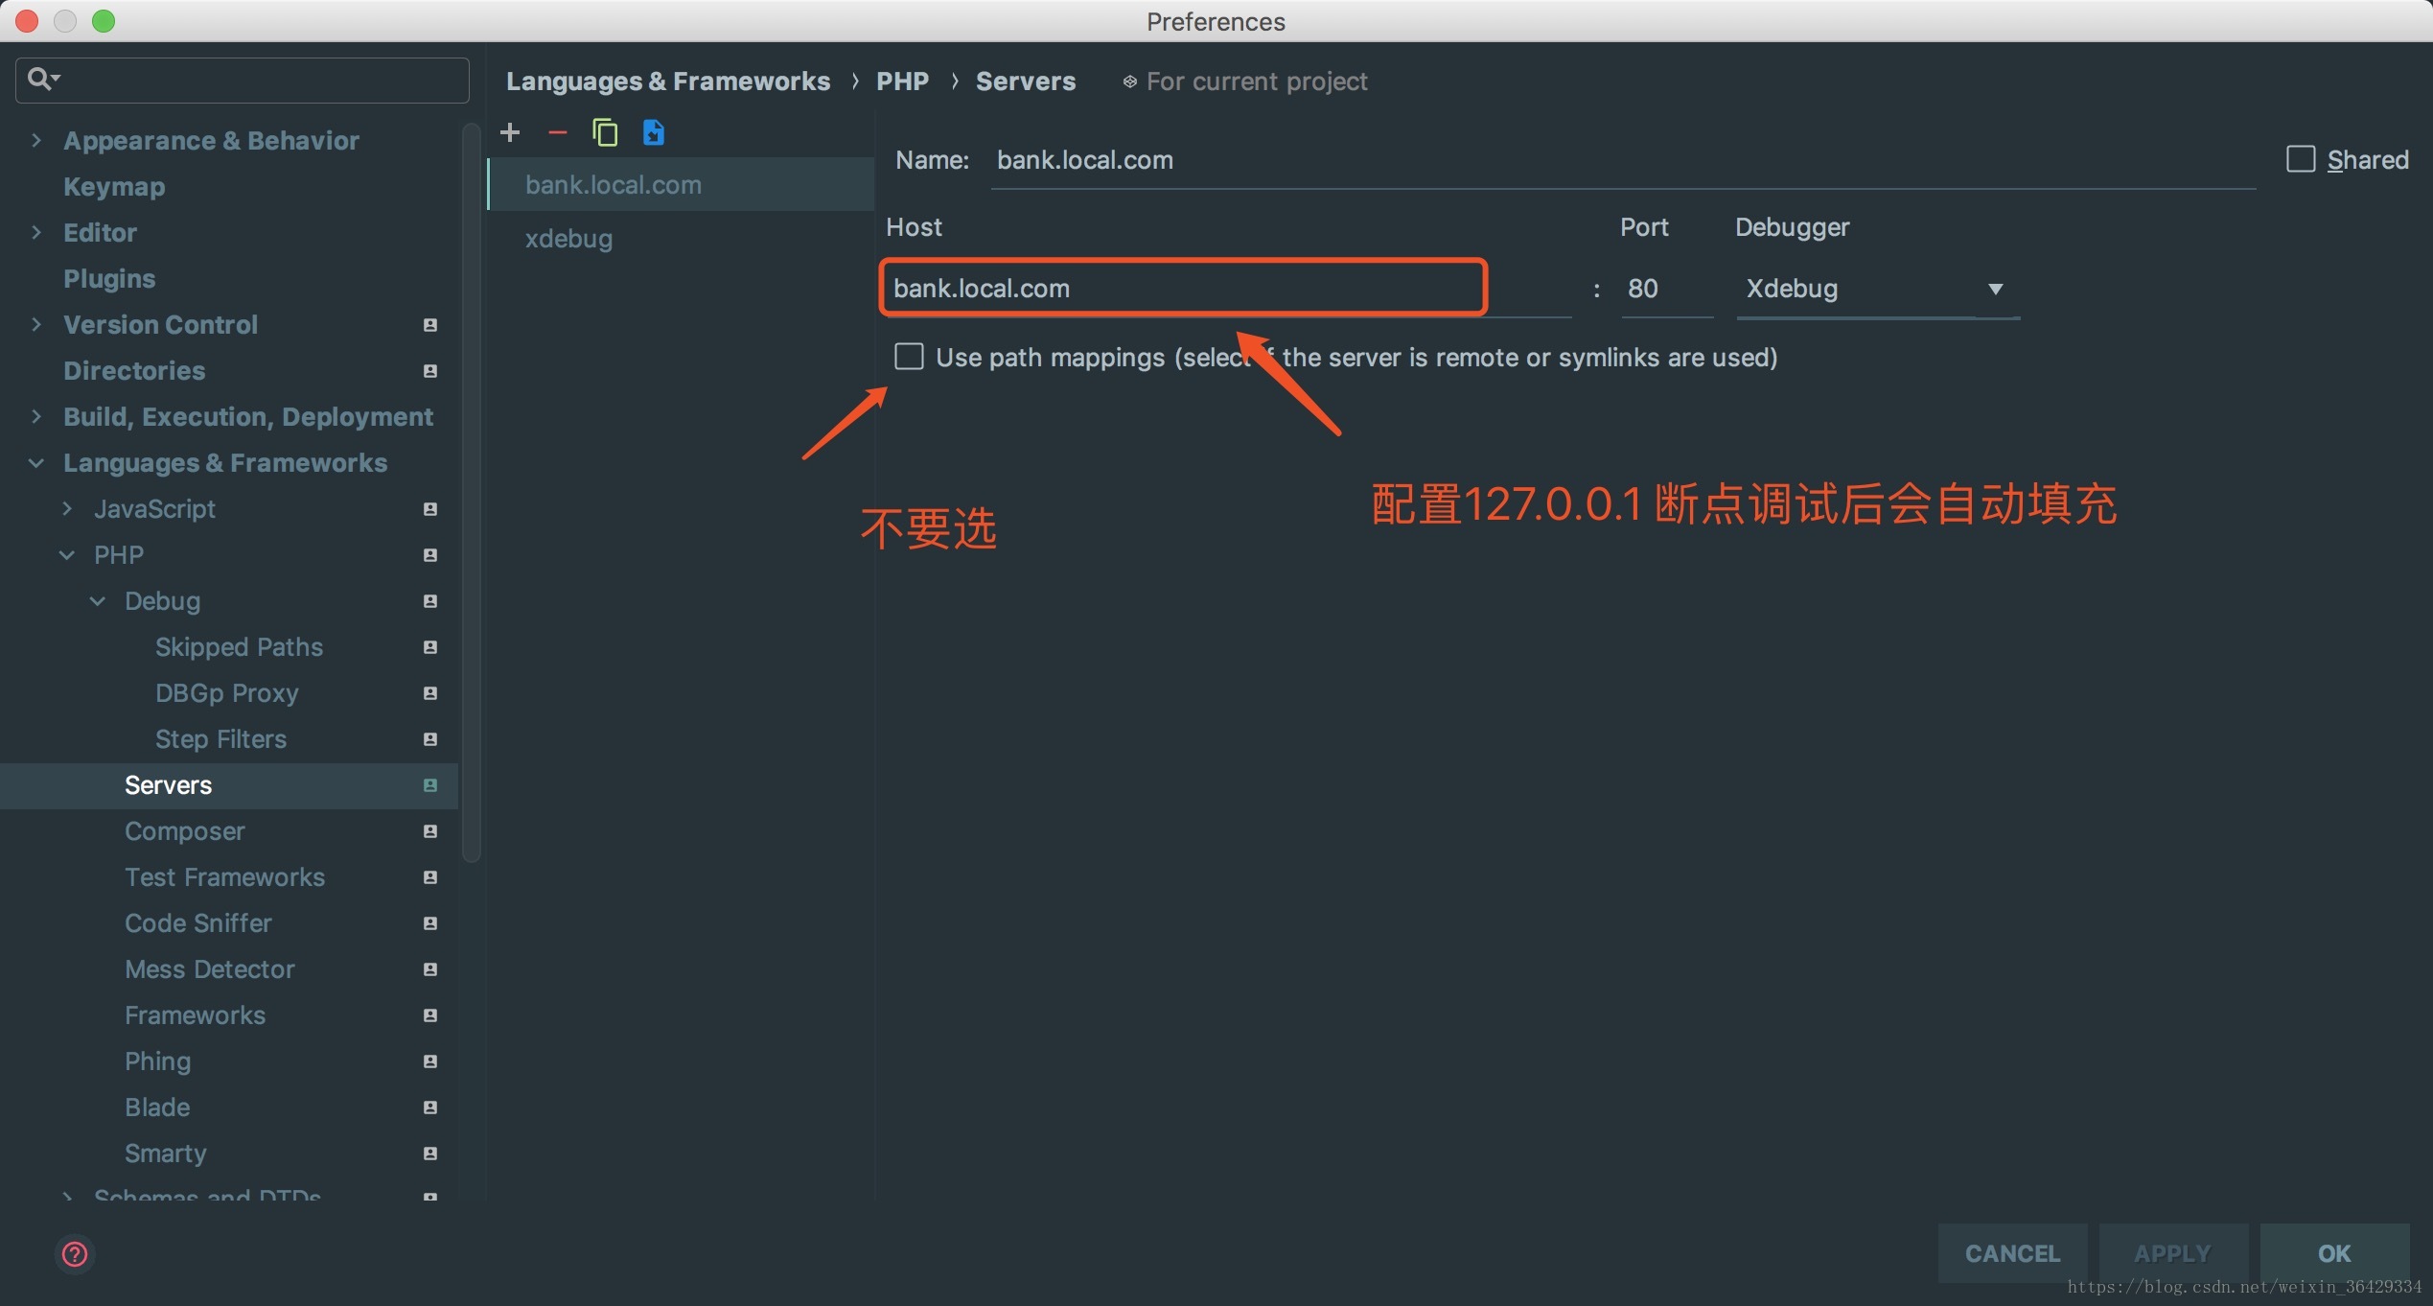
Task: Click the Host input field
Action: pos(1181,289)
